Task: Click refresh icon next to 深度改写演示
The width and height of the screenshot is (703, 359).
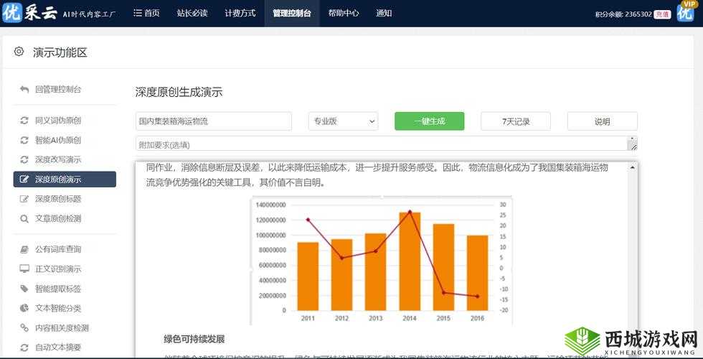Action: [24, 159]
